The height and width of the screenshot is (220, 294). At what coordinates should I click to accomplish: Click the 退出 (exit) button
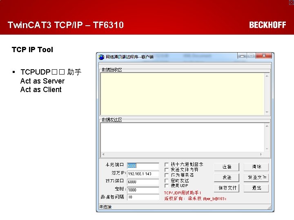pyautogui.click(x=256, y=188)
